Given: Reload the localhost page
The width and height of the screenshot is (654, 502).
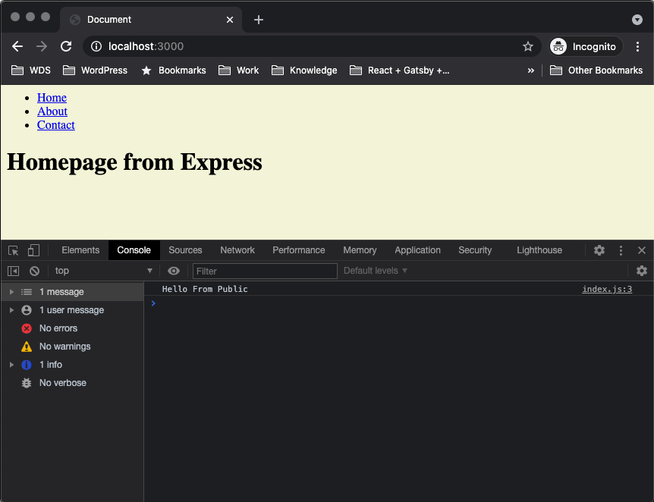Looking at the screenshot, I should [x=66, y=46].
